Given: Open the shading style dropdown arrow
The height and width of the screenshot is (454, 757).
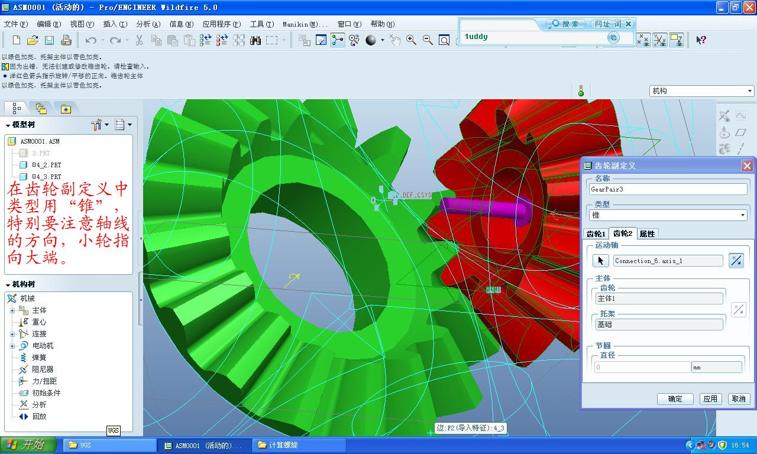Looking at the screenshot, I should pyautogui.click(x=383, y=40).
